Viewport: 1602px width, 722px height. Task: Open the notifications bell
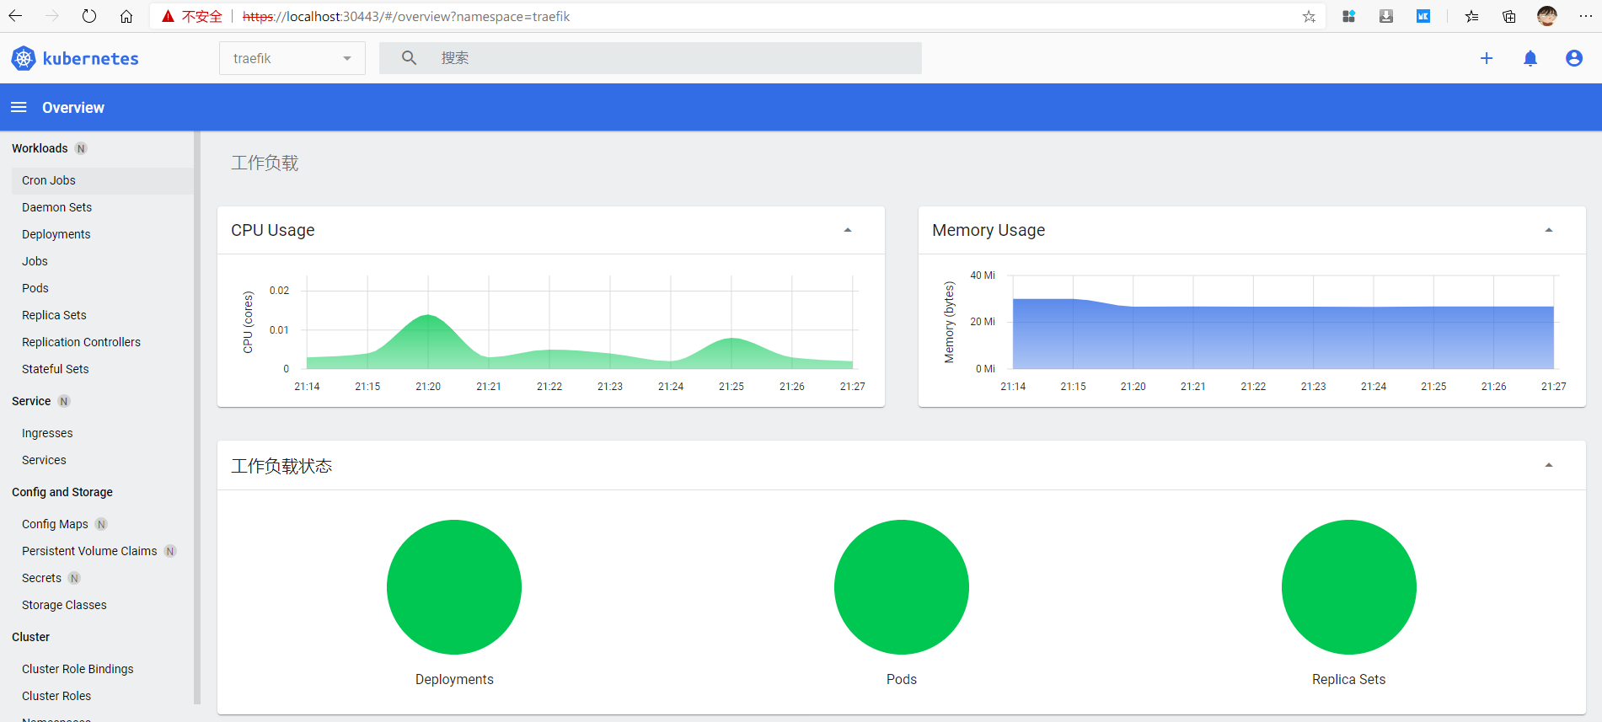1530,58
